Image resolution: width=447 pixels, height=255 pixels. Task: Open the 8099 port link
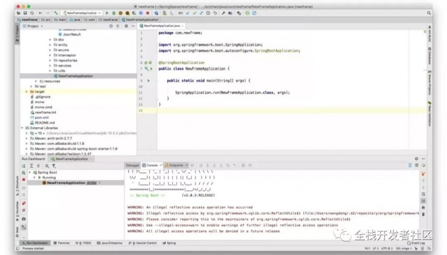pos(92,183)
